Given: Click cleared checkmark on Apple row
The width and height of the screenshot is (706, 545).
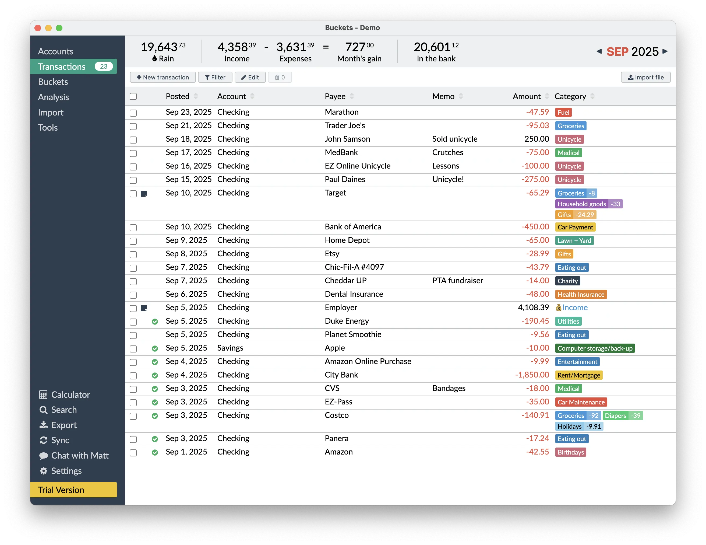Looking at the screenshot, I should [155, 348].
